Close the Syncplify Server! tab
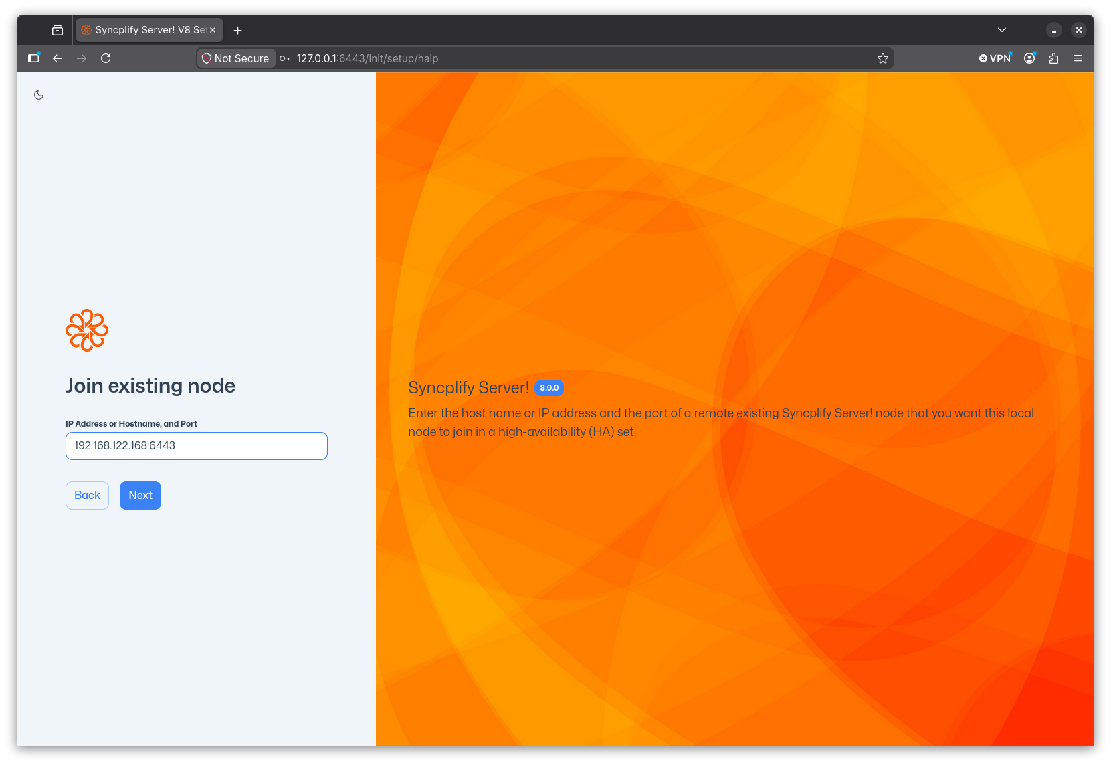The height and width of the screenshot is (765, 1111). (x=213, y=30)
